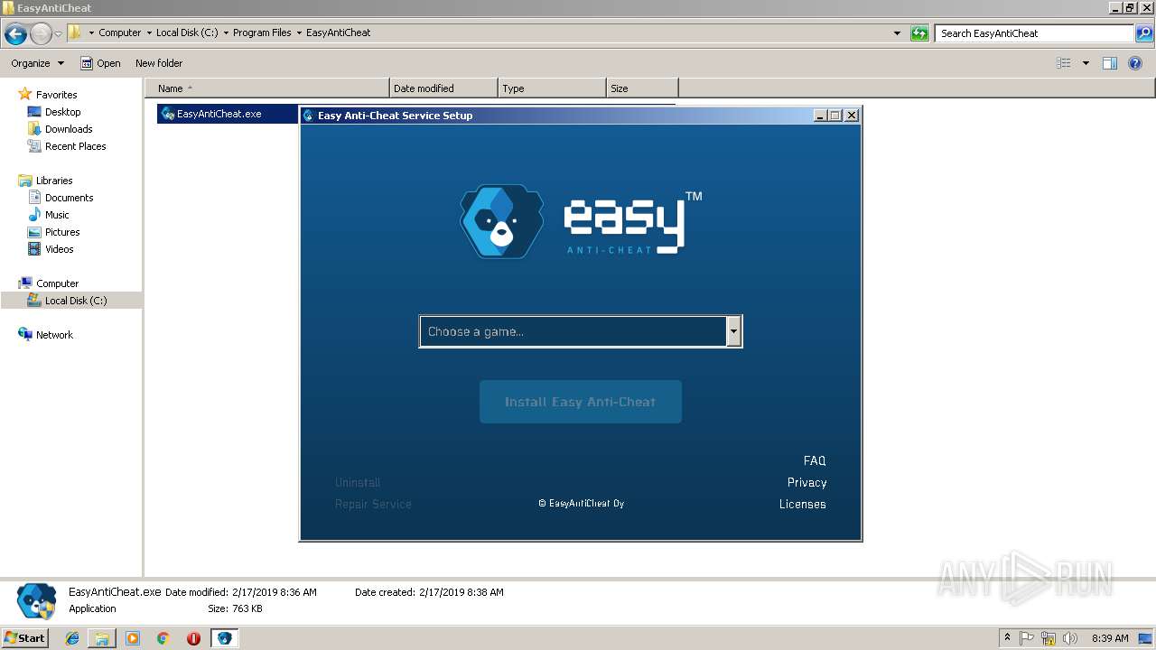Viewport: 1156px width, 650px height.
Task: Launch Internet Explorer from taskbar
Action: [x=72, y=638]
